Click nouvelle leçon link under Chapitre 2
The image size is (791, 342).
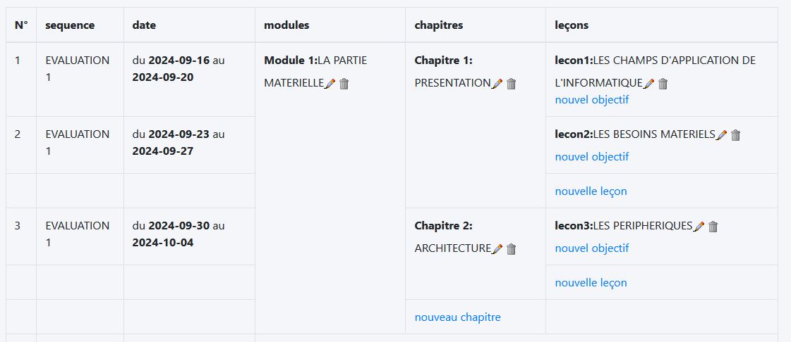[591, 283]
